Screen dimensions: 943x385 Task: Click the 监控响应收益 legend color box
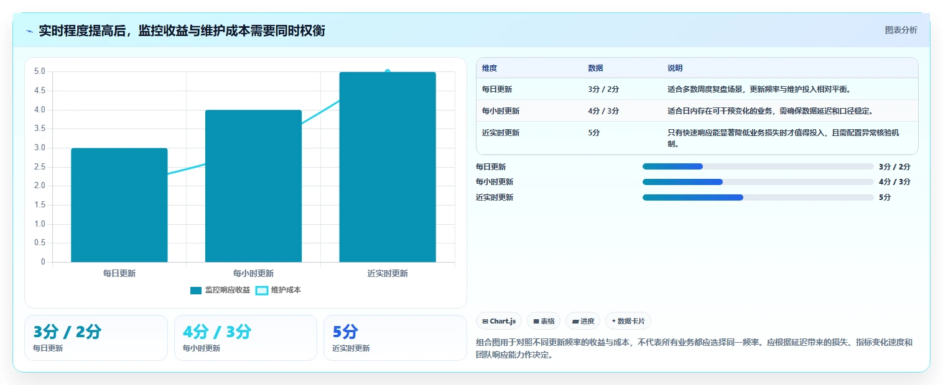coord(196,290)
